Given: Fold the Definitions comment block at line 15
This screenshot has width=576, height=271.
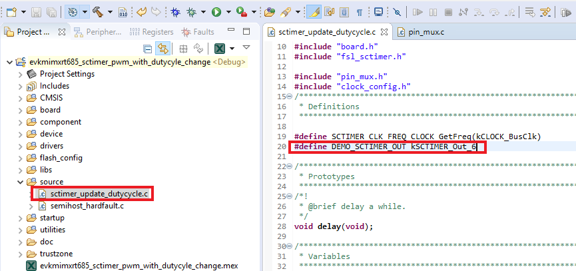Looking at the screenshot, I should coord(289,95).
